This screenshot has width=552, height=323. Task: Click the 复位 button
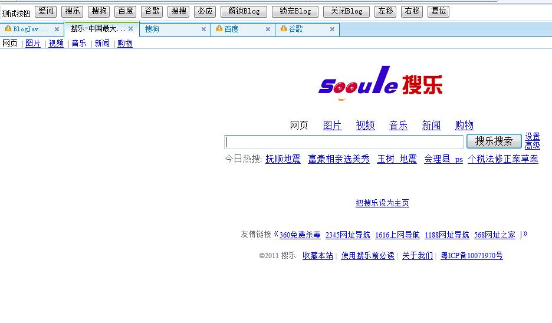coord(439,11)
